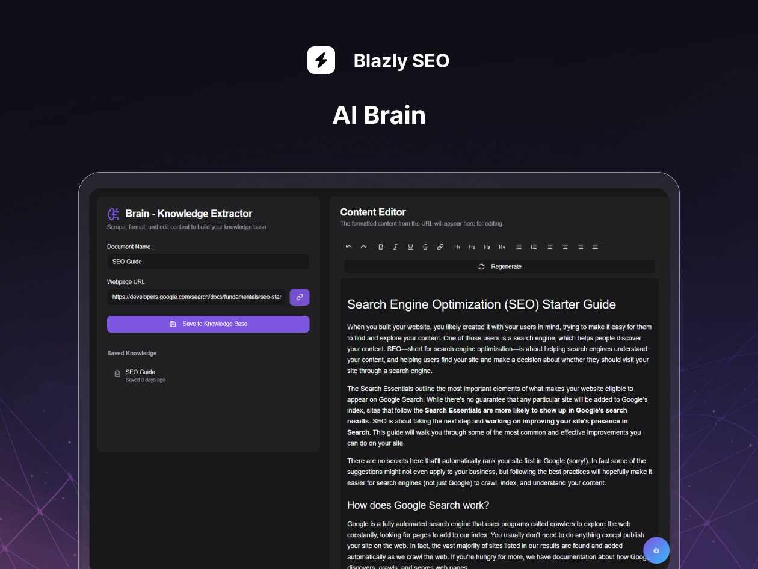The height and width of the screenshot is (569, 758).
Task: Toggle underline formatting
Action: point(410,247)
